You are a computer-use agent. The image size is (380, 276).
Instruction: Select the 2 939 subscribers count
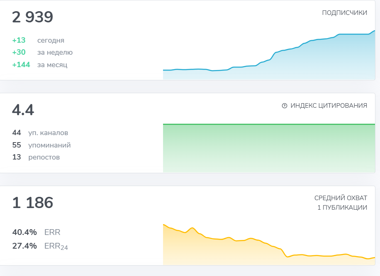33,17
